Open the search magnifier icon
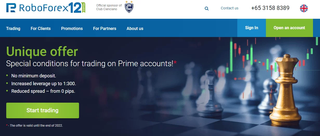The width and height of the screenshot is (320, 136). [x=207, y=8]
